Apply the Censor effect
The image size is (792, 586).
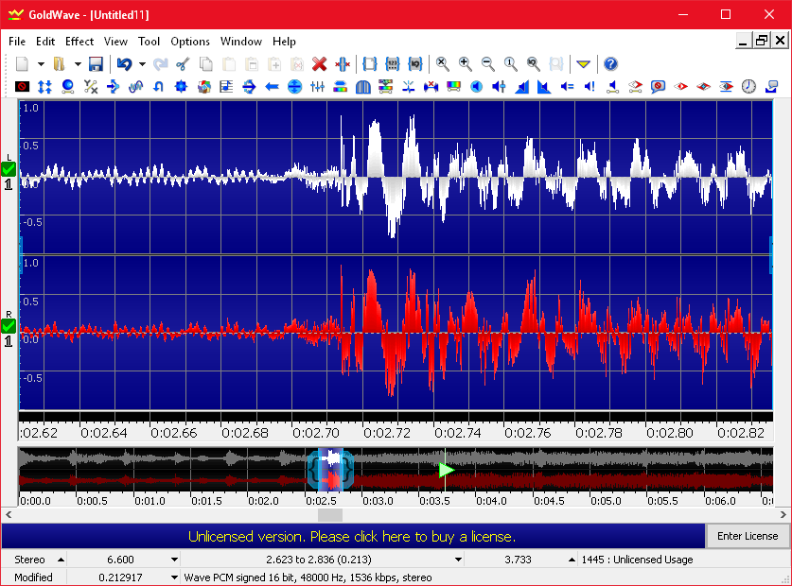pos(22,87)
